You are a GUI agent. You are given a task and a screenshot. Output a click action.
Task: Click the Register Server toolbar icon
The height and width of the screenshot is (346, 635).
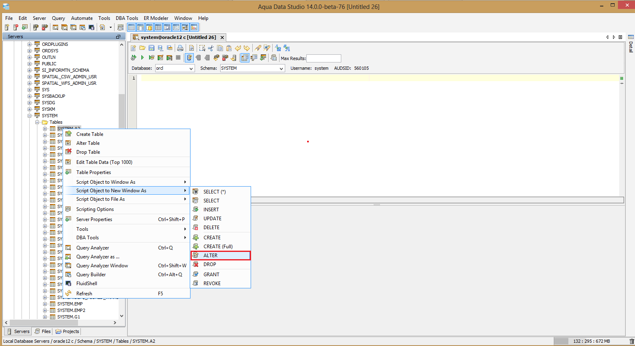click(x=7, y=27)
